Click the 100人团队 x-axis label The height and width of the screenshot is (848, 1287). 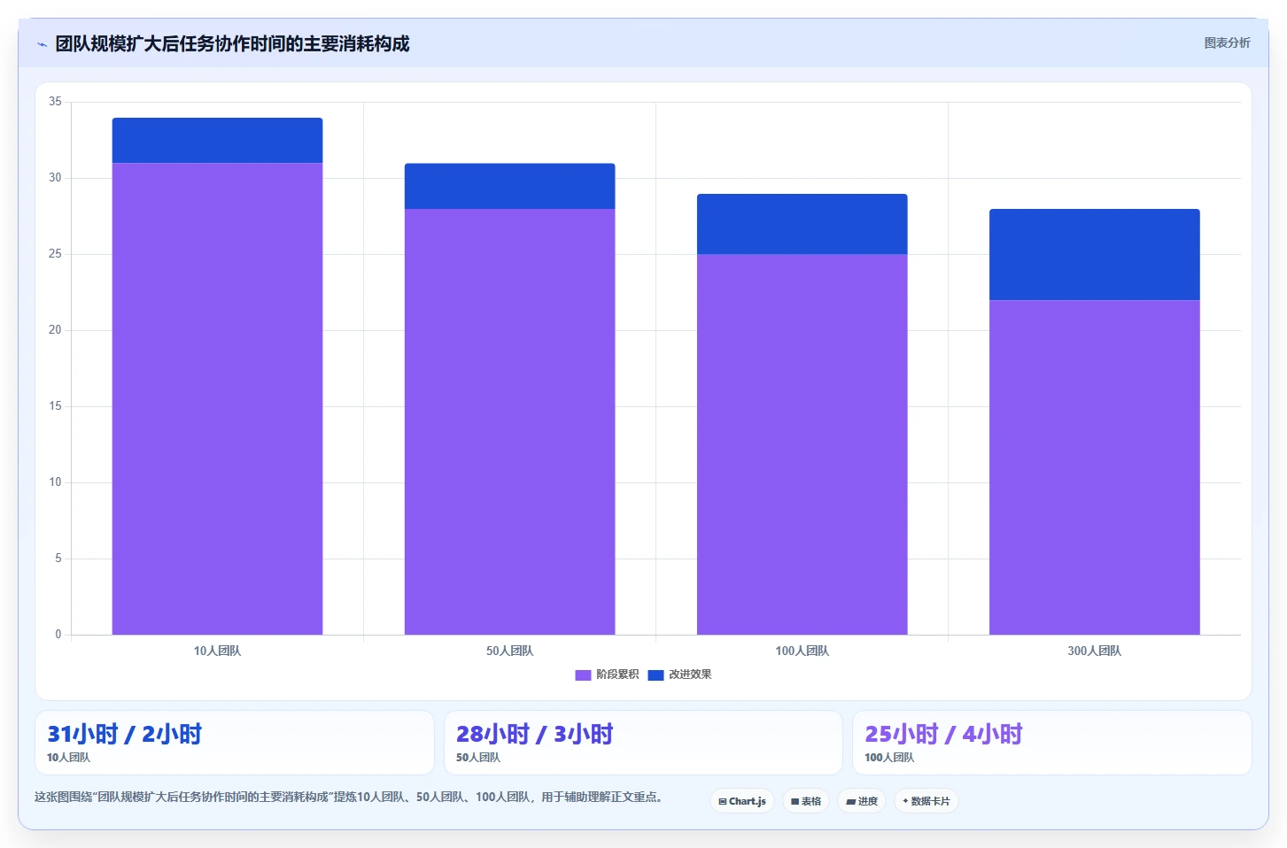pyautogui.click(x=802, y=651)
